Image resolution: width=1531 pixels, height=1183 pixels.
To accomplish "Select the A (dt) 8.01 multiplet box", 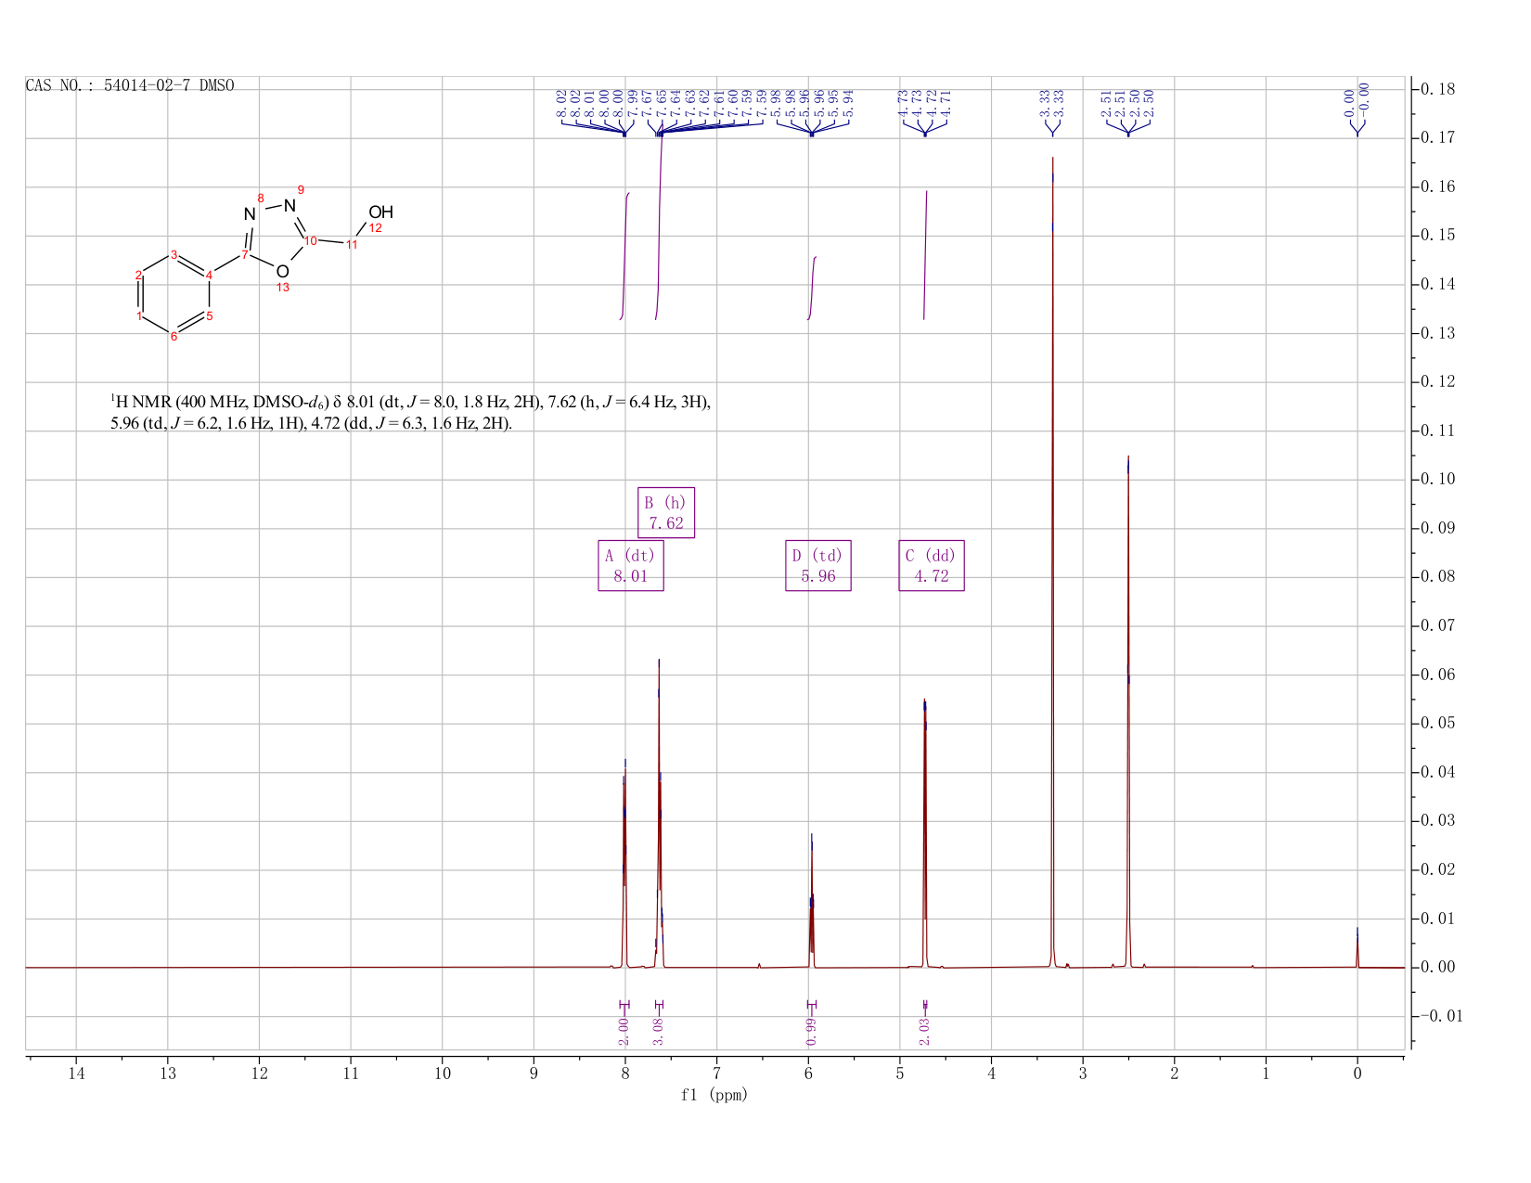I will [631, 566].
